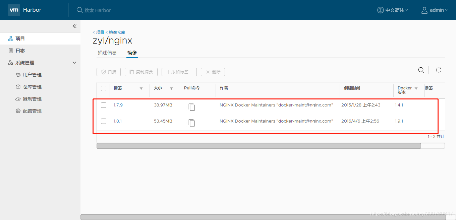The height and width of the screenshot is (220, 456).
Task: Click the search magnifier icon in header
Action: click(x=79, y=10)
